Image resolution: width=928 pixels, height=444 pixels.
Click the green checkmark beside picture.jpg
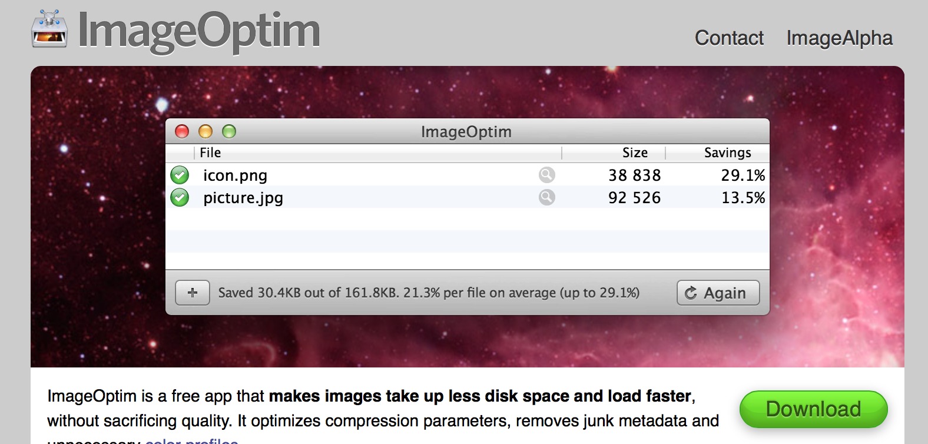point(180,197)
